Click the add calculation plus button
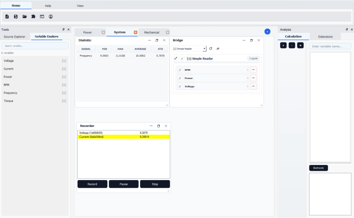The height and width of the screenshot is (218, 354). point(284,45)
